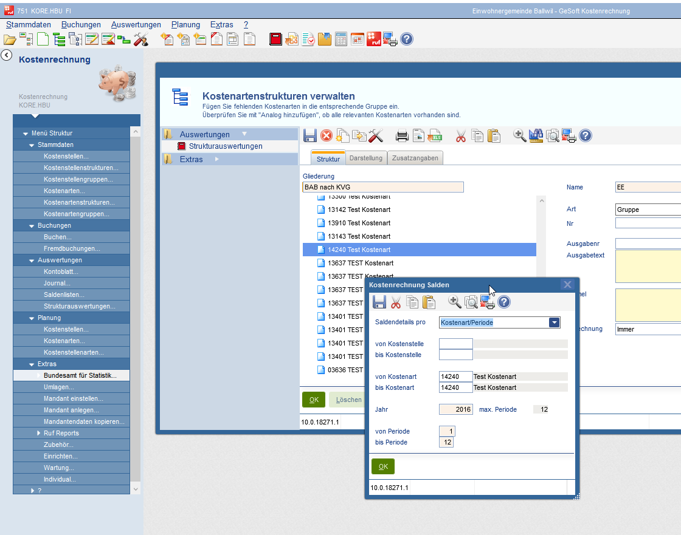Open help icon in Kostenrechnung Salden dialog
The image size is (681, 535).
pos(504,302)
